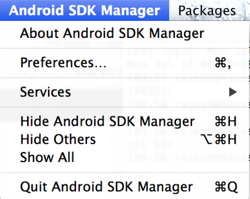Click the word About in first menu item

tap(39, 33)
